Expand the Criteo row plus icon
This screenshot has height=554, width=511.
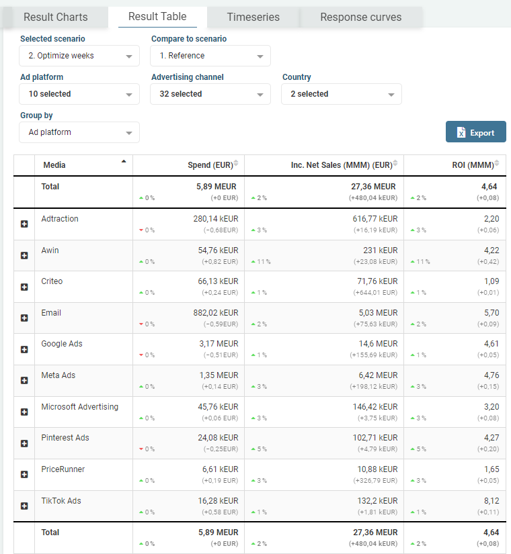coord(24,287)
